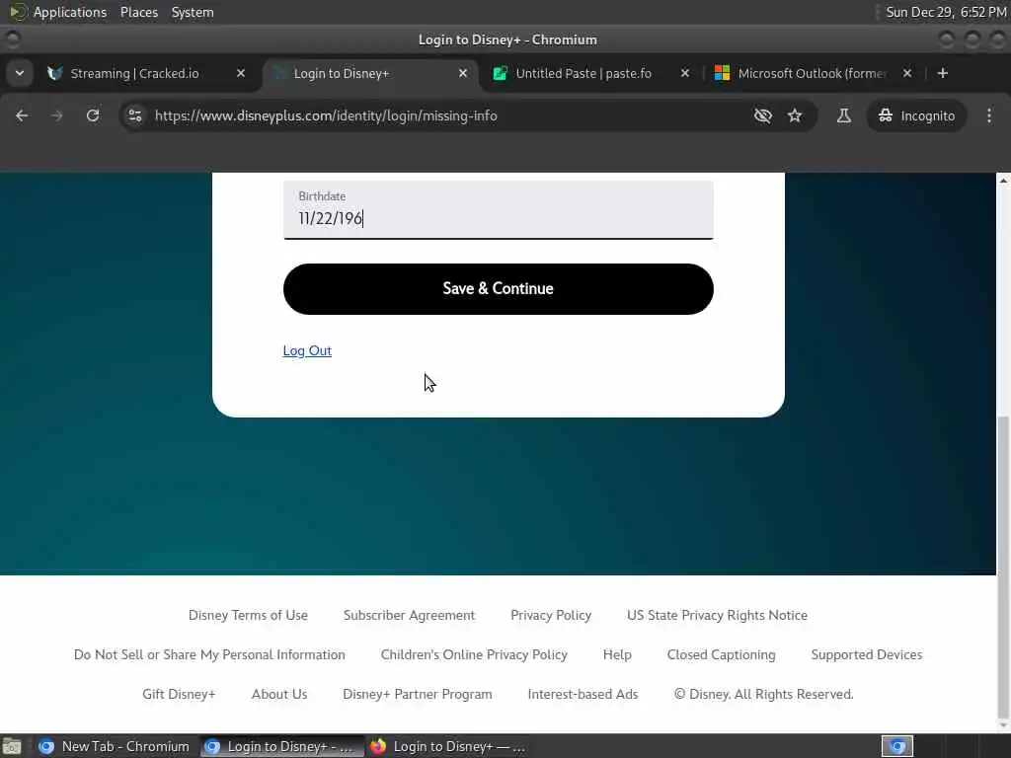Open the Gift Disney+ link
Image resolution: width=1011 pixels, height=758 pixels.
(179, 694)
